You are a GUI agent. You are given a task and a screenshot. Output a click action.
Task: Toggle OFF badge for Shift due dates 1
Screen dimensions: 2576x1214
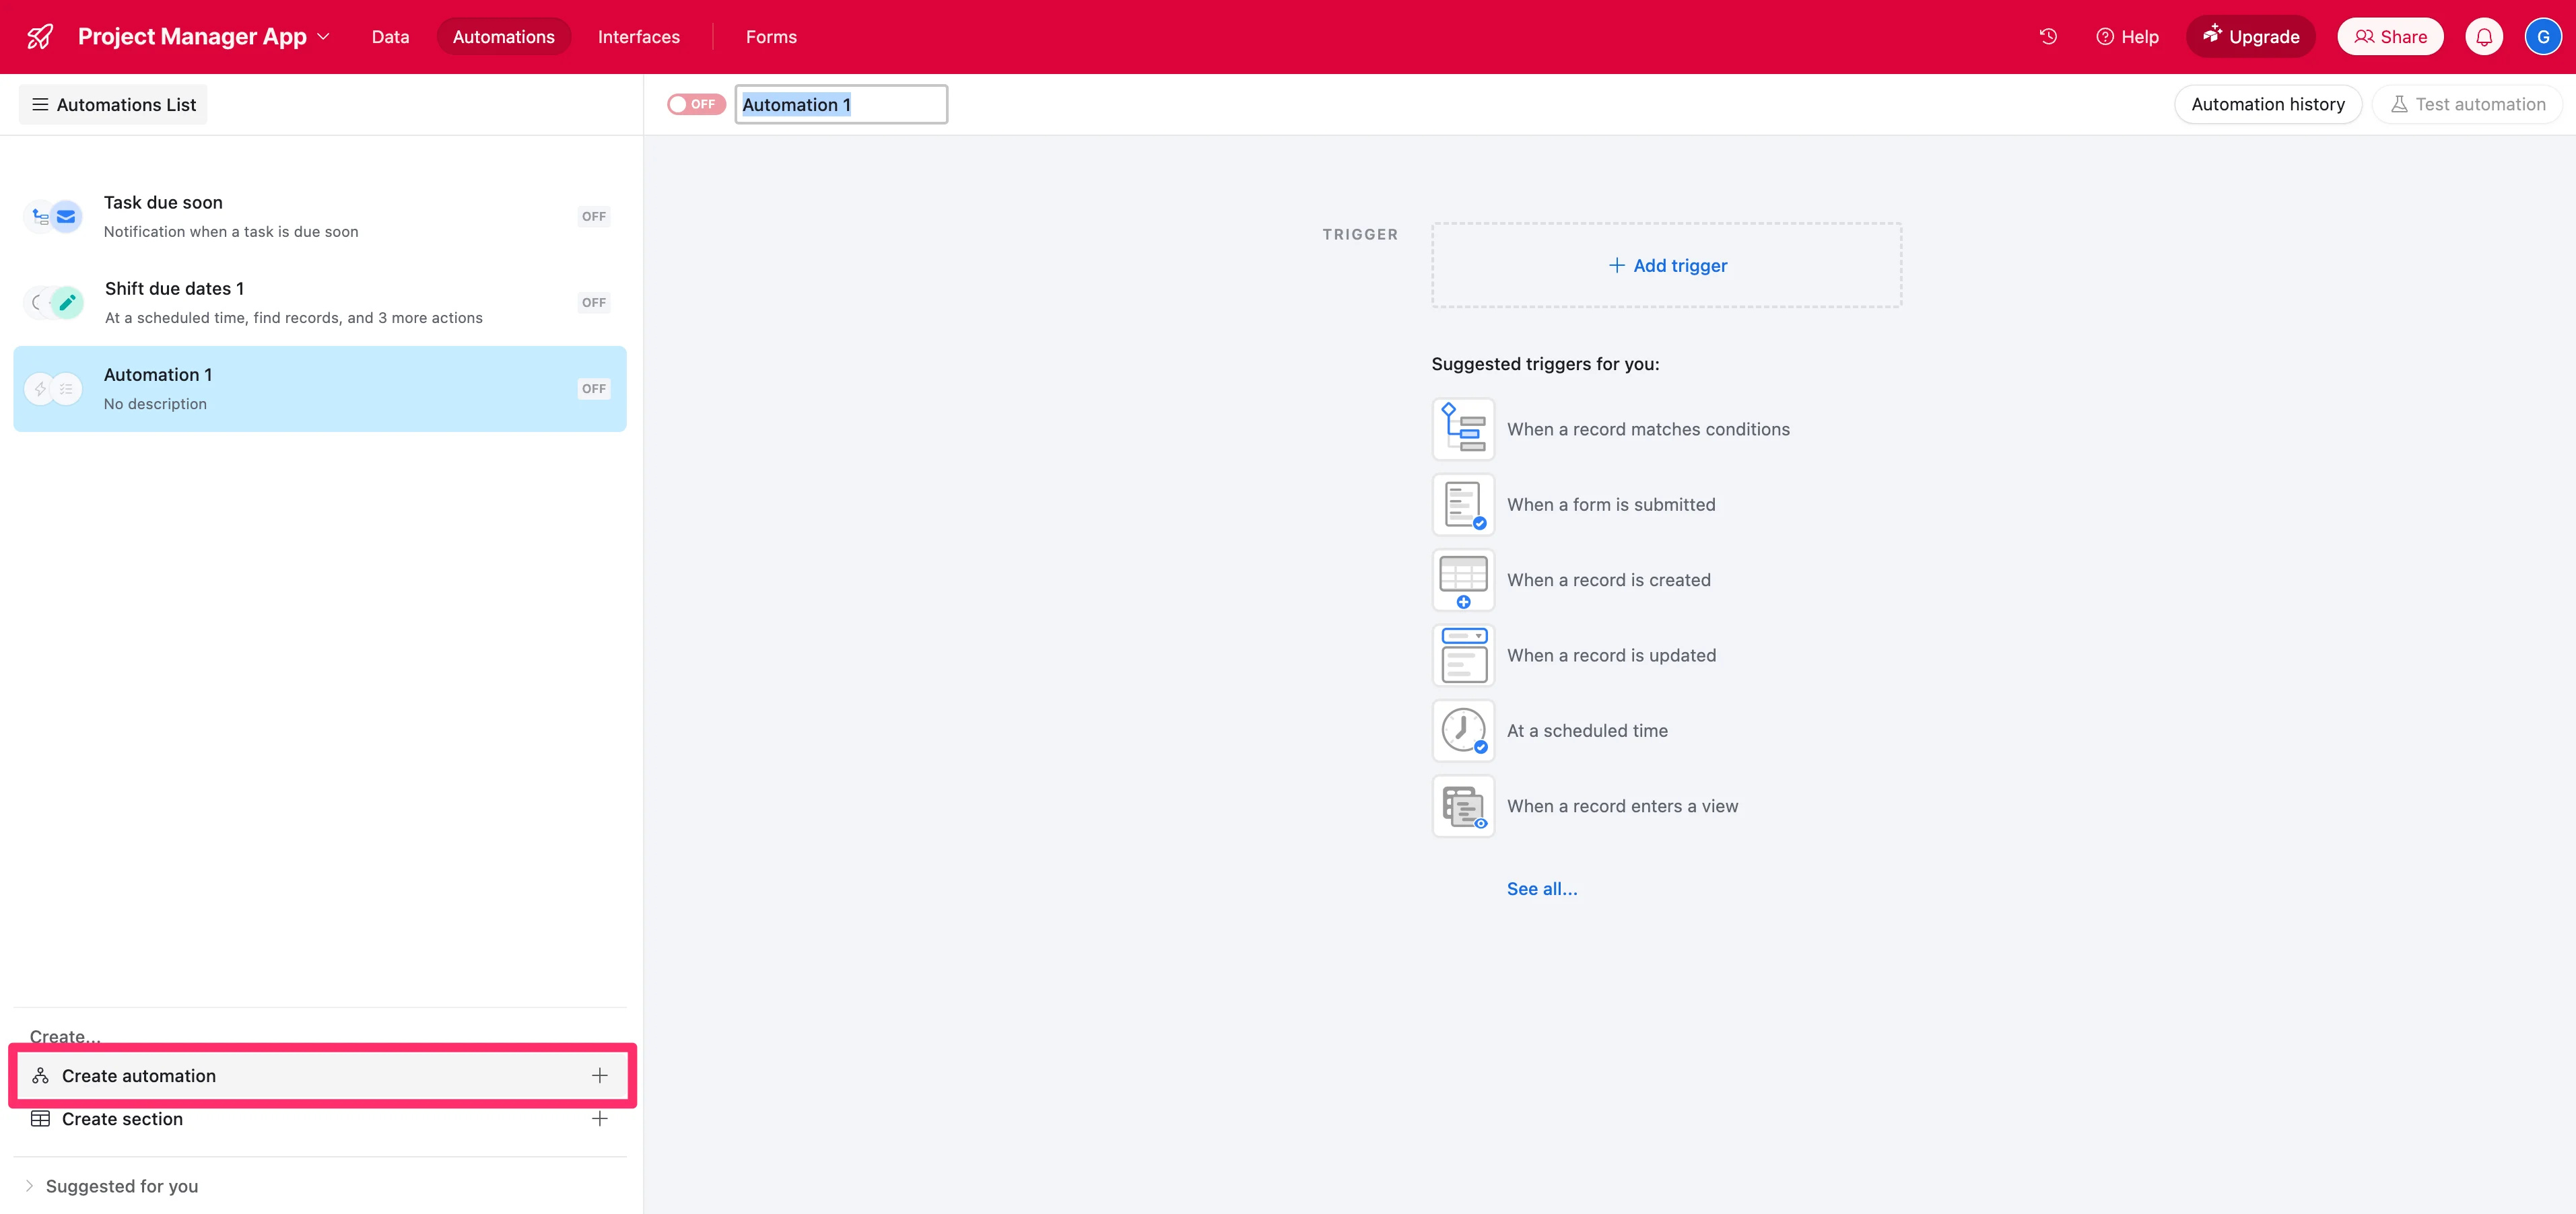pyautogui.click(x=594, y=303)
